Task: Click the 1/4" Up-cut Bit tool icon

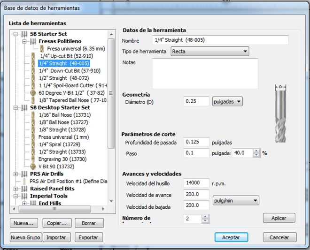Action: (x=33, y=56)
